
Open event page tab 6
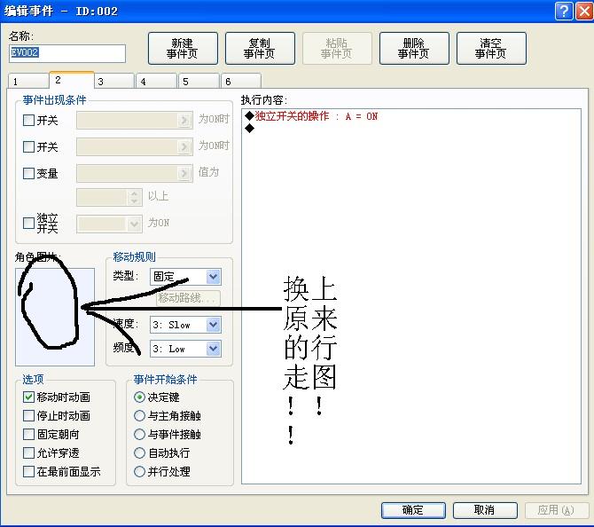(x=242, y=81)
